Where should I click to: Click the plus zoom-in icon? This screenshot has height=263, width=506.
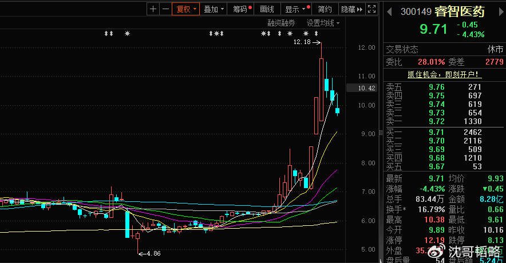pos(153,9)
